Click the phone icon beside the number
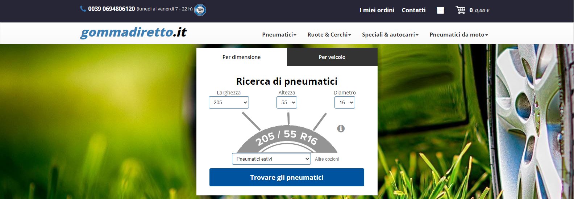This screenshot has width=574, height=199. point(83,8)
